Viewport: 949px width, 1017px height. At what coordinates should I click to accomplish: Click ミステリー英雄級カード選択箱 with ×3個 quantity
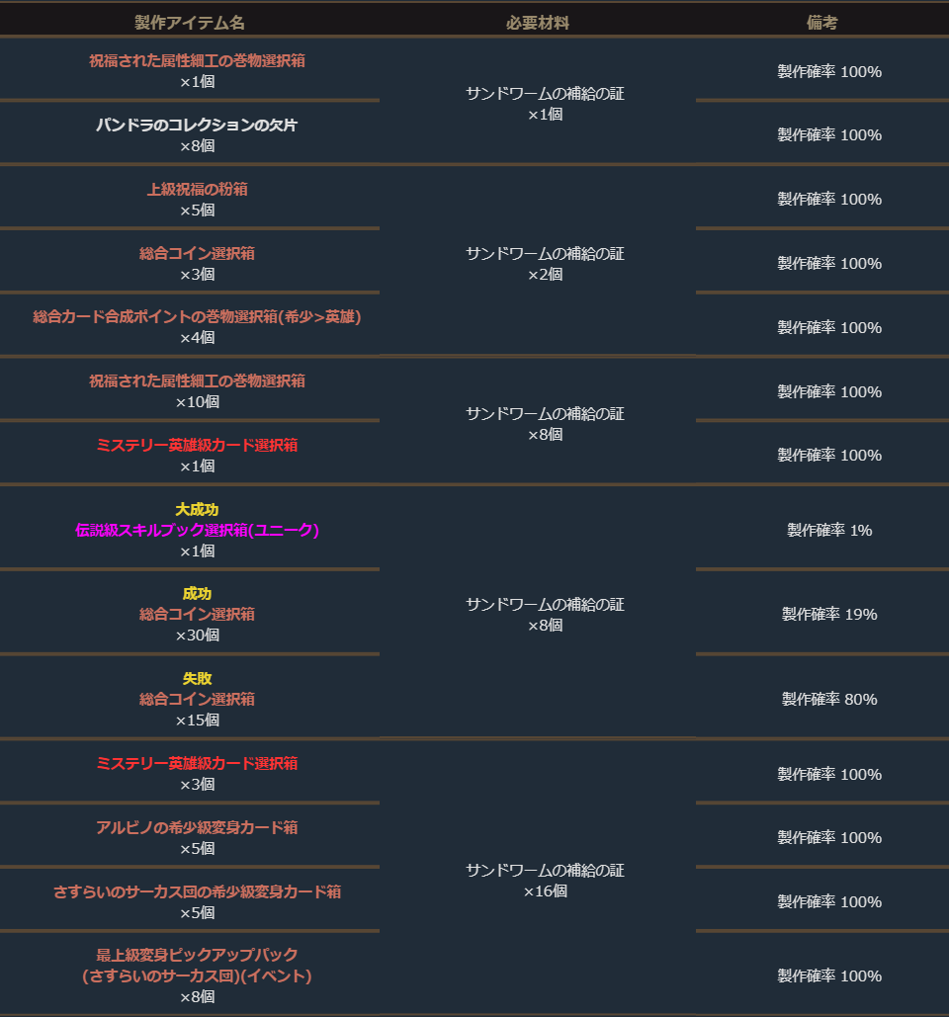pos(197,763)
